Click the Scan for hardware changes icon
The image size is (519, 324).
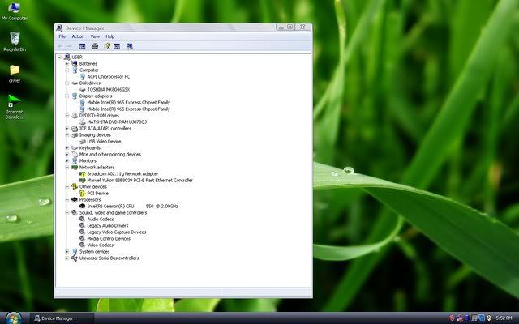pyautogui.click(x=130, y=46)
